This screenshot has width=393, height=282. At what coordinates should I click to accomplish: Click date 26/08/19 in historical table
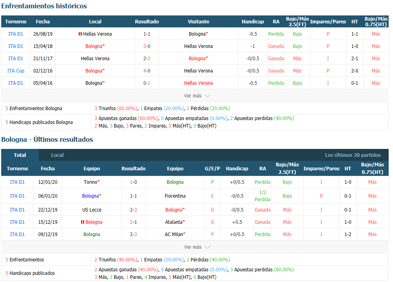pos(43,34)
